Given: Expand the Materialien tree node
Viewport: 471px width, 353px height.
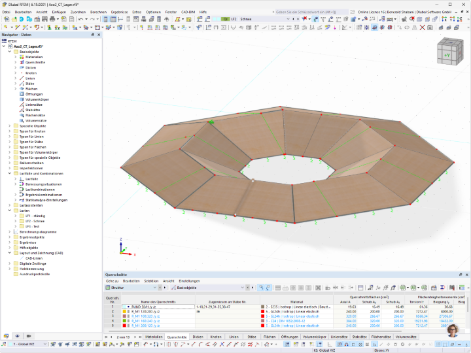Looking at the screenshot, I should 16,57.
